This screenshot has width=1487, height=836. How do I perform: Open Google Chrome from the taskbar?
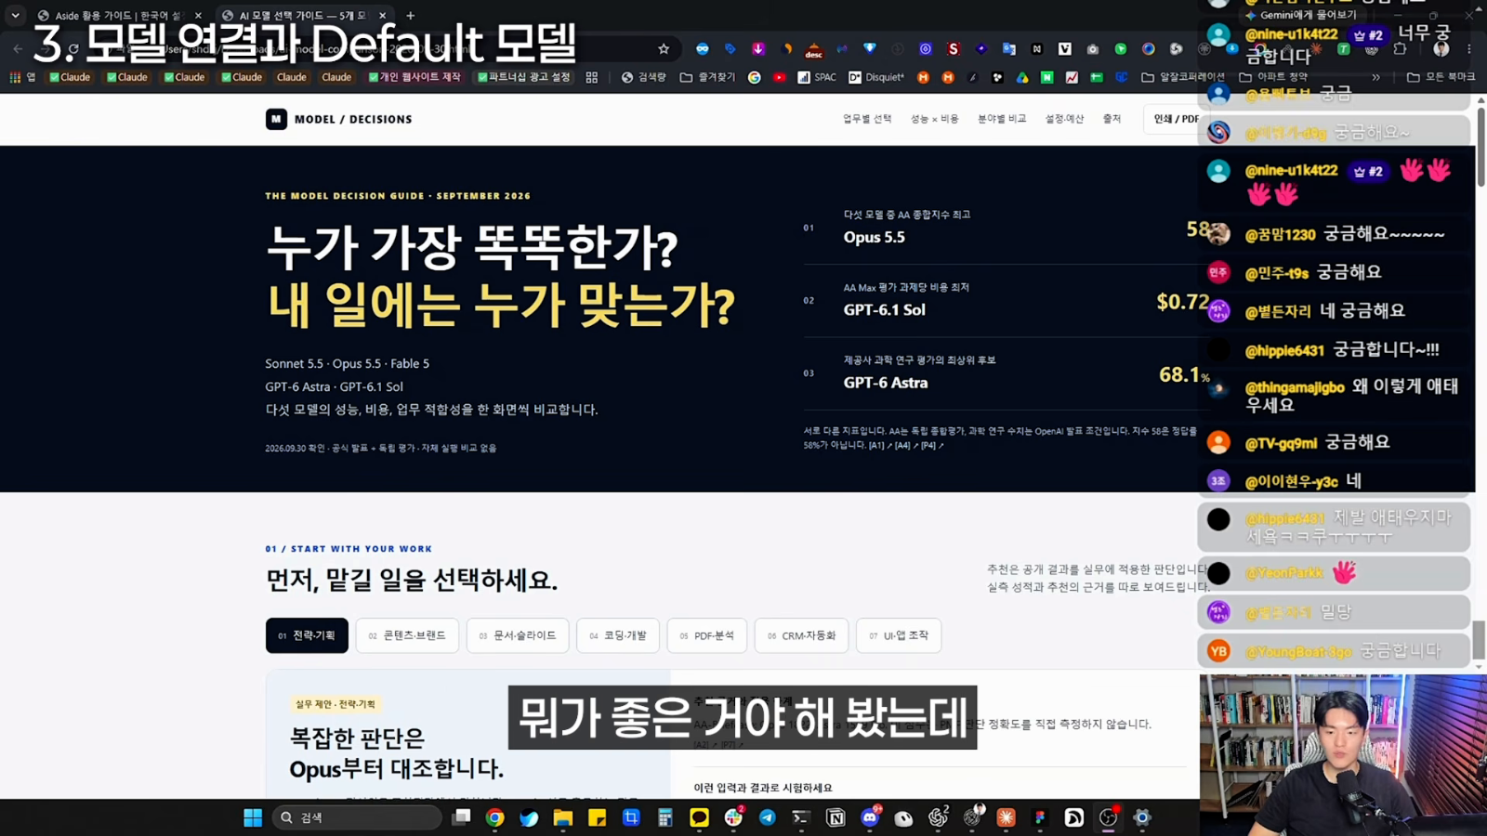point(495,817)
